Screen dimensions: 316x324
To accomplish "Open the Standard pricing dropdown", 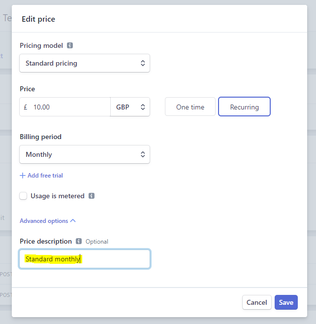I will 85,63.
